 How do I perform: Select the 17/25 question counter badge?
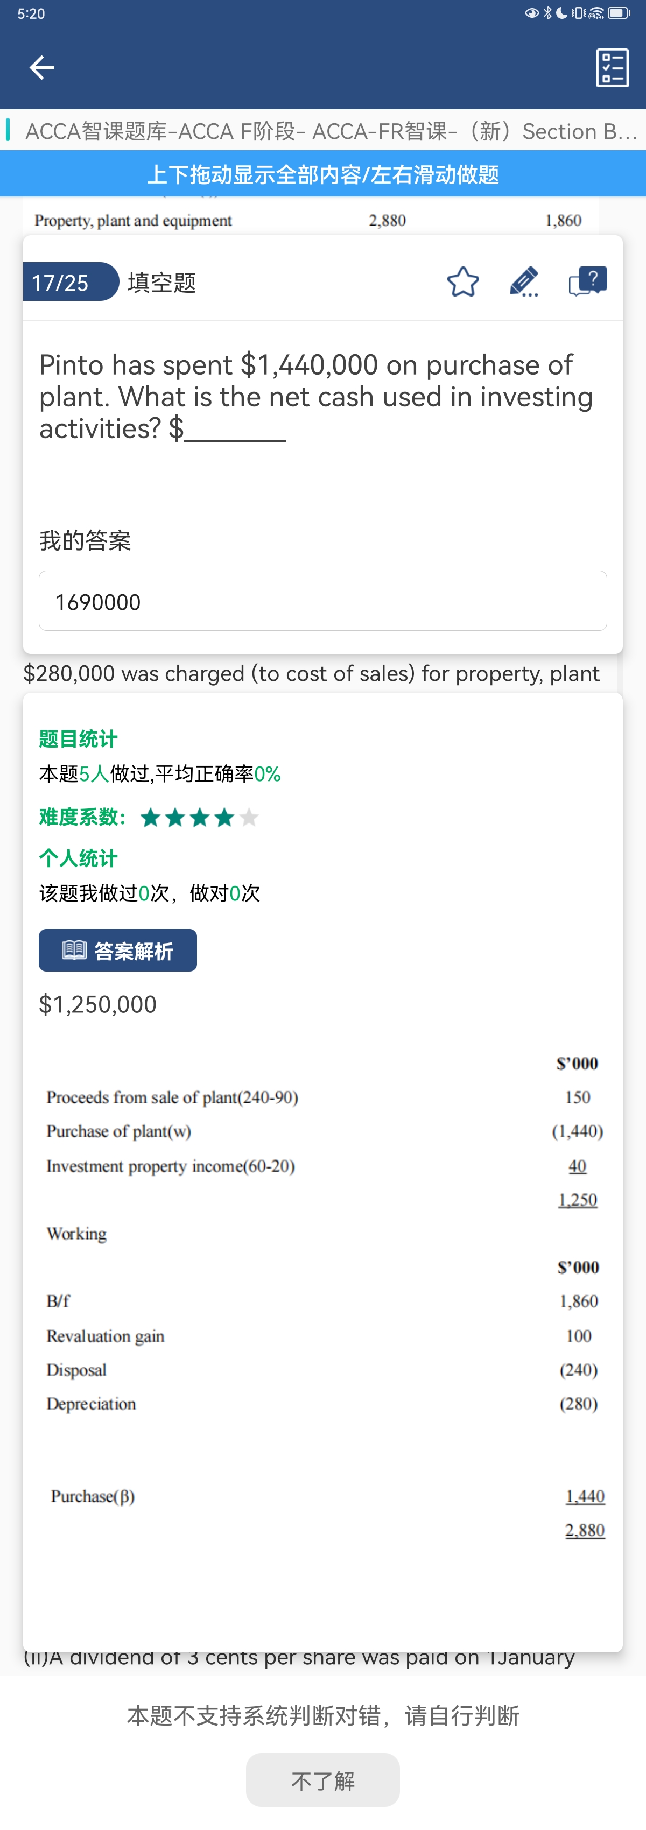pos(71,282)
